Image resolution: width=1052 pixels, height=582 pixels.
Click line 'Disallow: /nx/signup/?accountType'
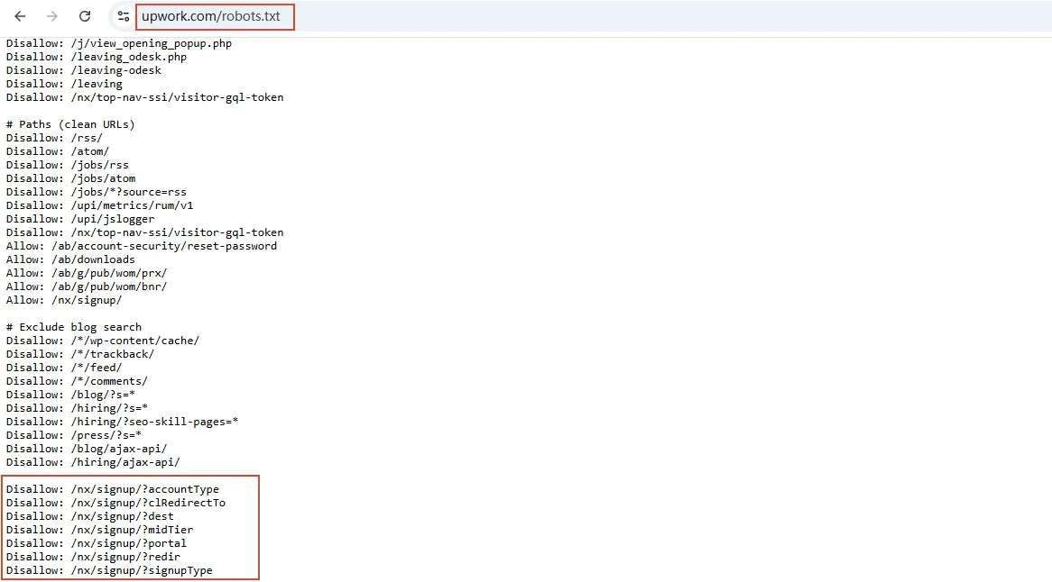(113, 489)
